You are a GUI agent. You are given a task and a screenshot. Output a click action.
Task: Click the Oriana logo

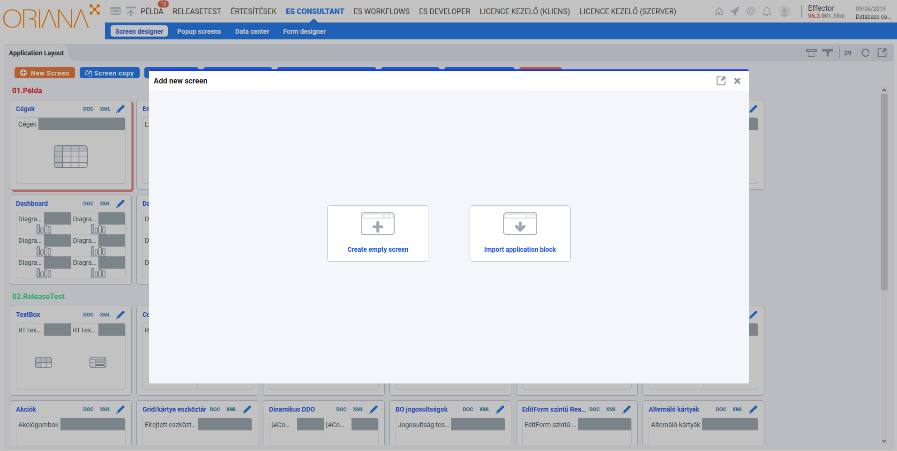pos(52,16)
